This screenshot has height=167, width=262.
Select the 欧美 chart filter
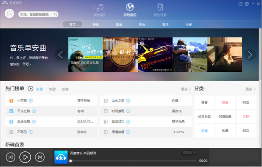point(65,89)
